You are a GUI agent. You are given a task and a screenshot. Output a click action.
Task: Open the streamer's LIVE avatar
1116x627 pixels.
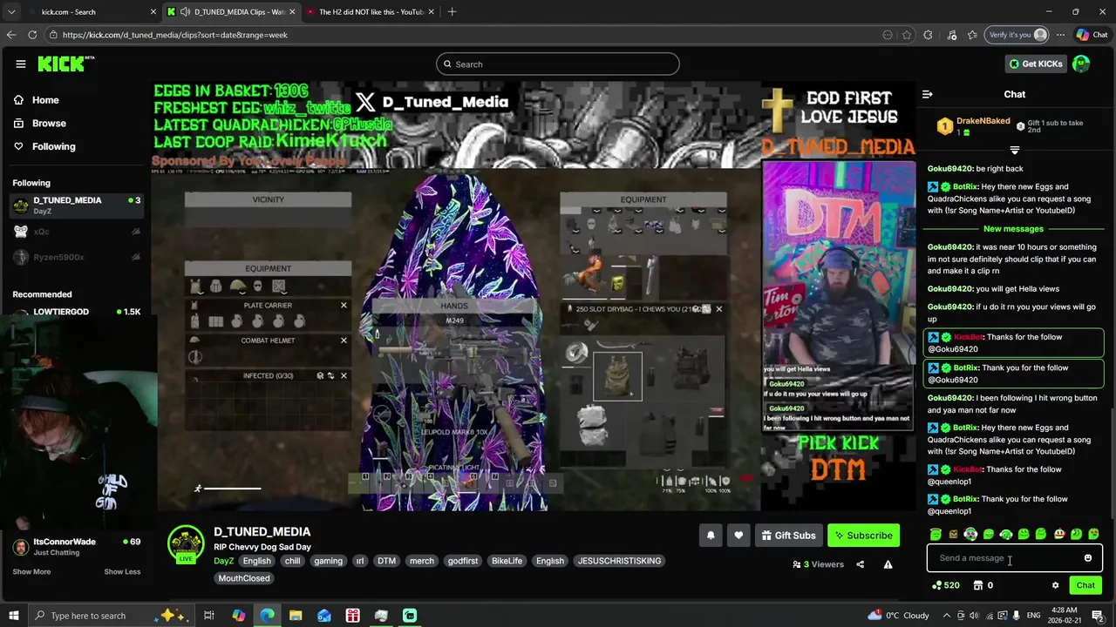(186, 544)
